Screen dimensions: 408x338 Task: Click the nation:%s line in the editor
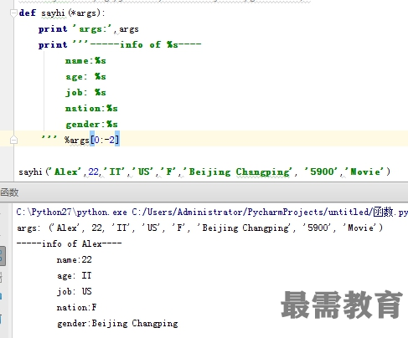(x=91, y=108)
